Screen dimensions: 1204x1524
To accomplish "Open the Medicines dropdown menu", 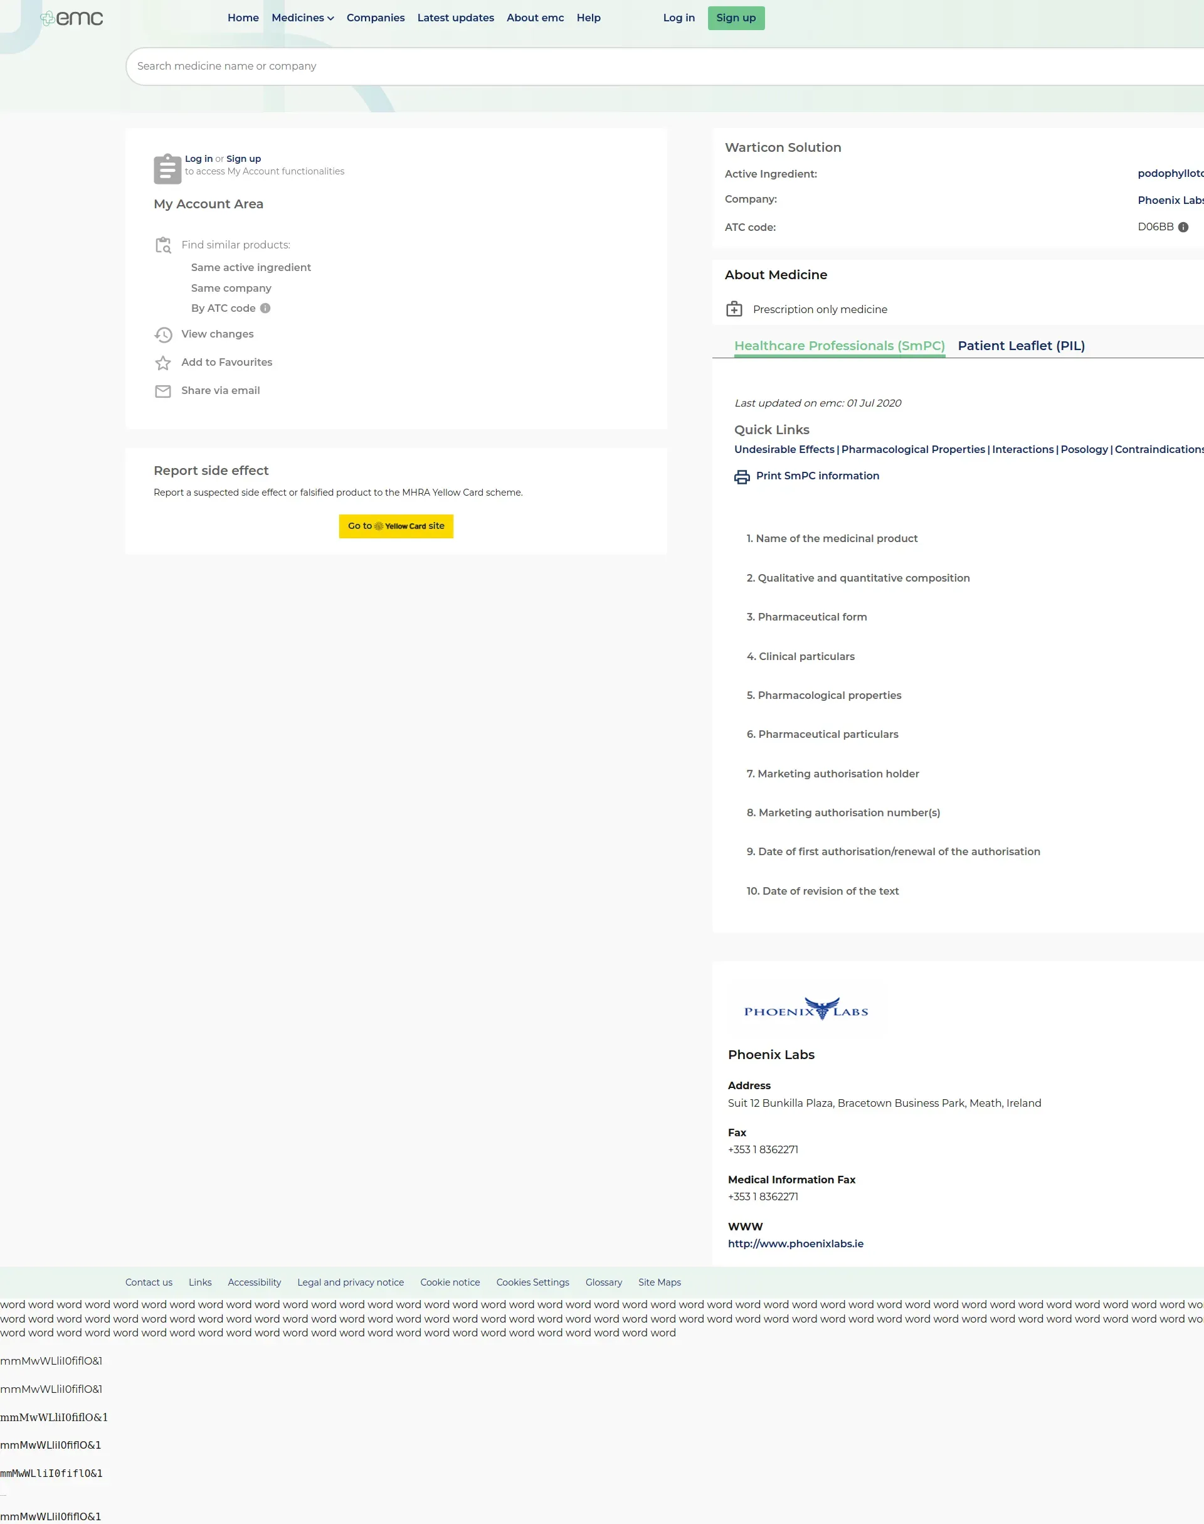I will coord(302,18).
